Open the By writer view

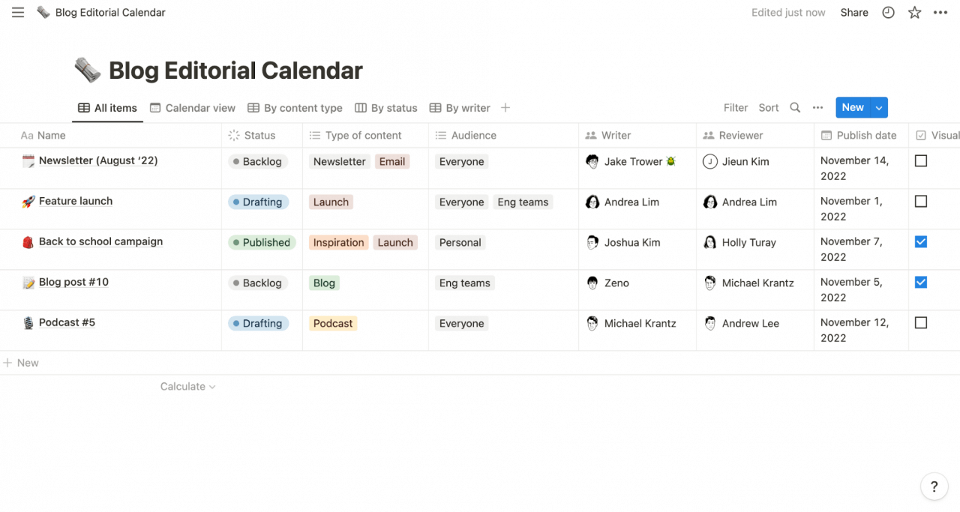(x=460, y=107)
